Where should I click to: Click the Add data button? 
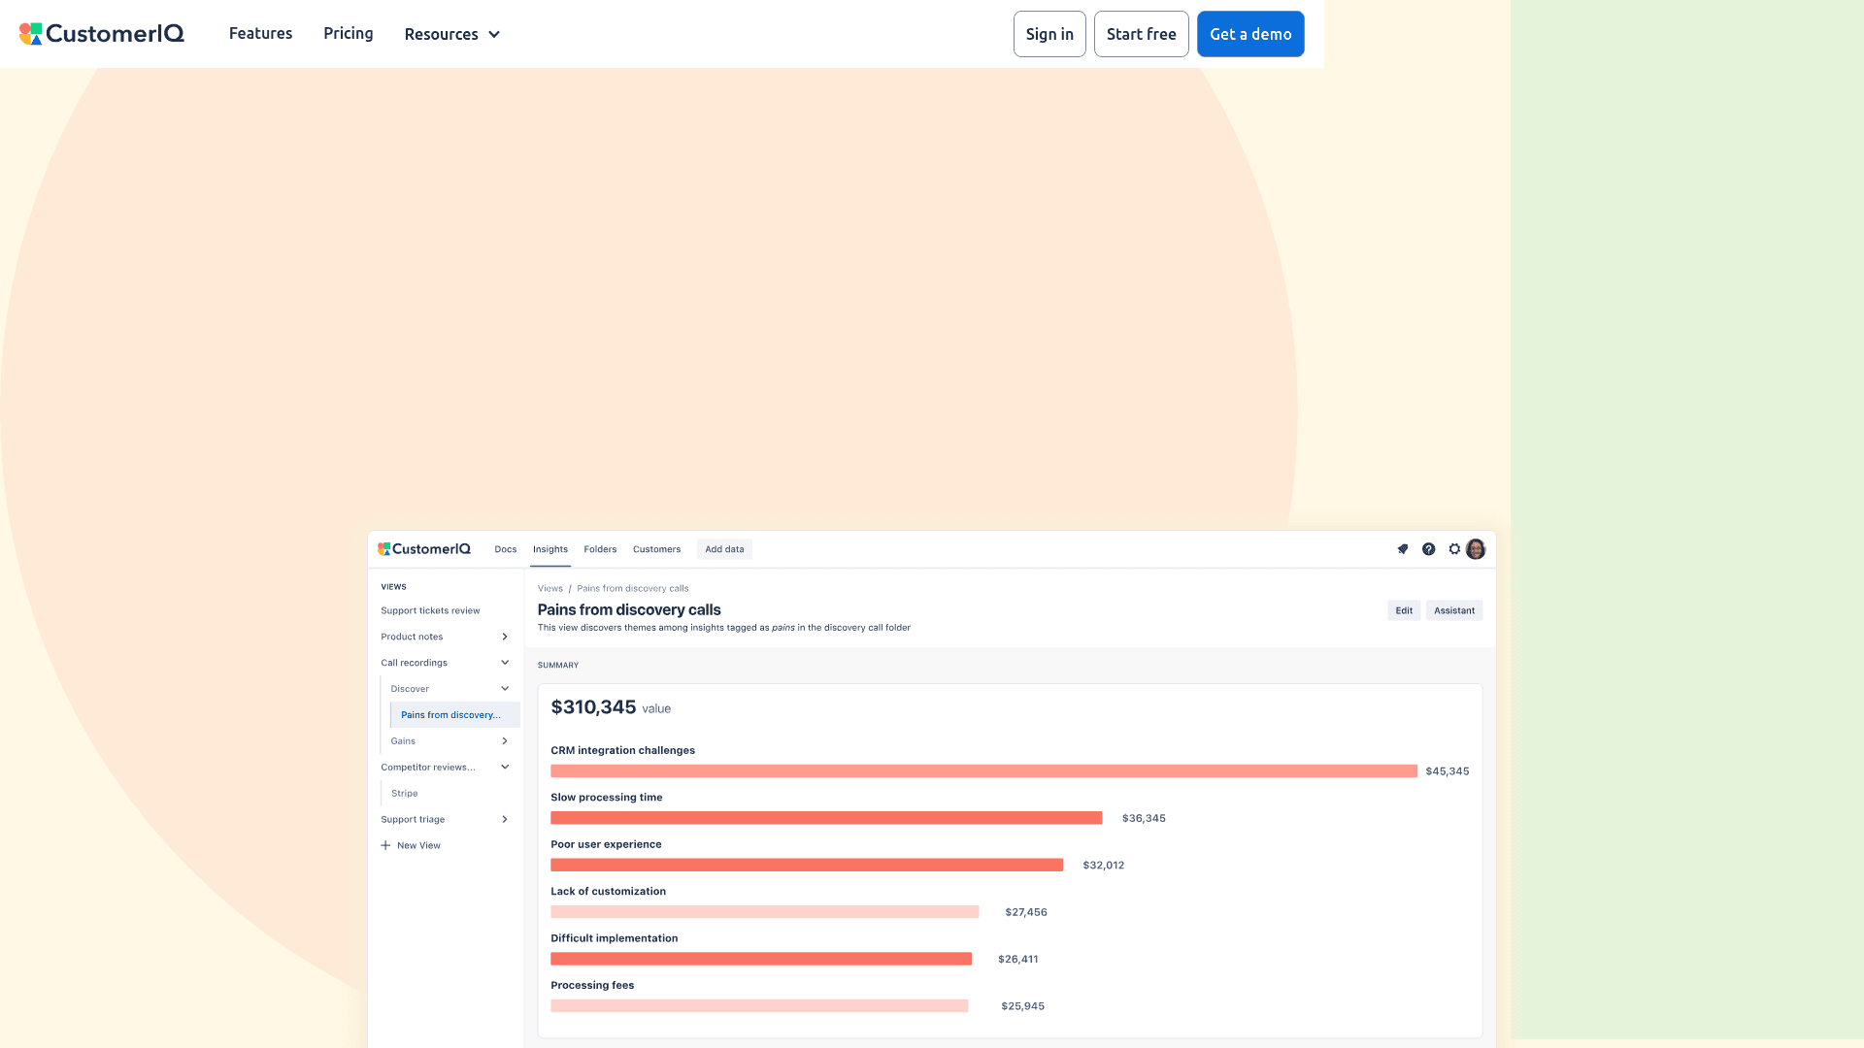tap(724, 549)
